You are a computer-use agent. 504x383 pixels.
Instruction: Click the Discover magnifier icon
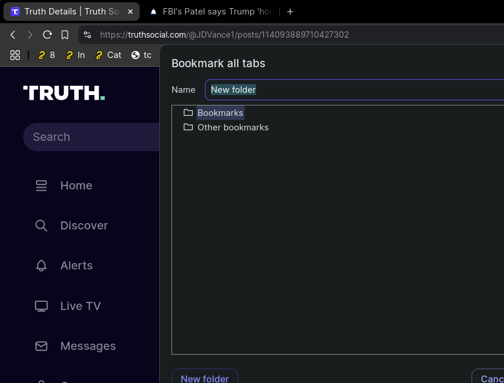pos(41,225)
